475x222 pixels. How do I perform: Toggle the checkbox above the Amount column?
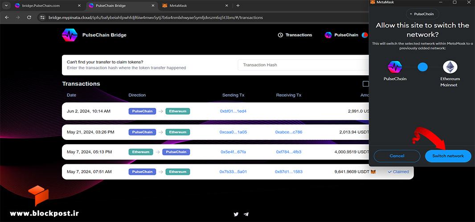[x=366, y=84]
